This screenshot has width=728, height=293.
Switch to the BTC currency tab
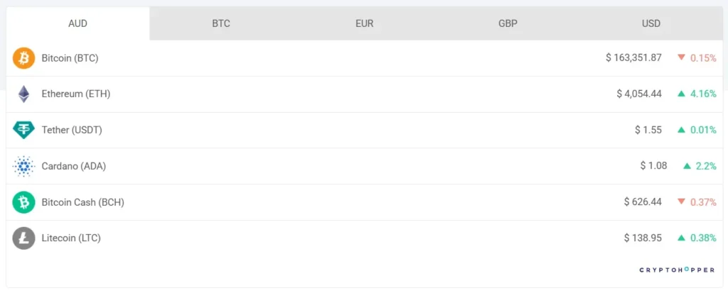pyautogui.click(x=221, y=23)
